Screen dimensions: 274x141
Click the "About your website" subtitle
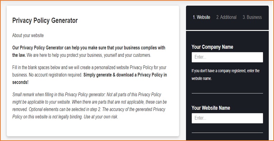pyautogui.click(x=28, y=35)
